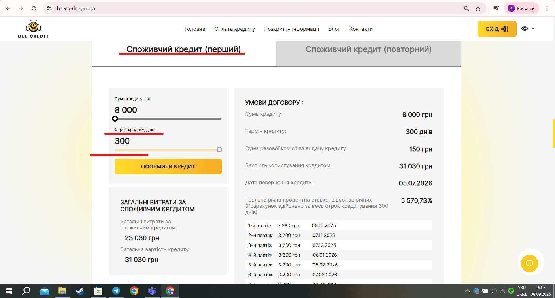The width and height of the screenshot is (555, 298).
Task: Open Telegram from the taskbar
Action: 116,291
